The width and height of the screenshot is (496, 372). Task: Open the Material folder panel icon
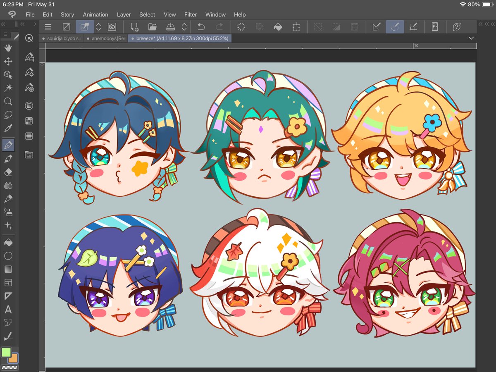(29, 155)
